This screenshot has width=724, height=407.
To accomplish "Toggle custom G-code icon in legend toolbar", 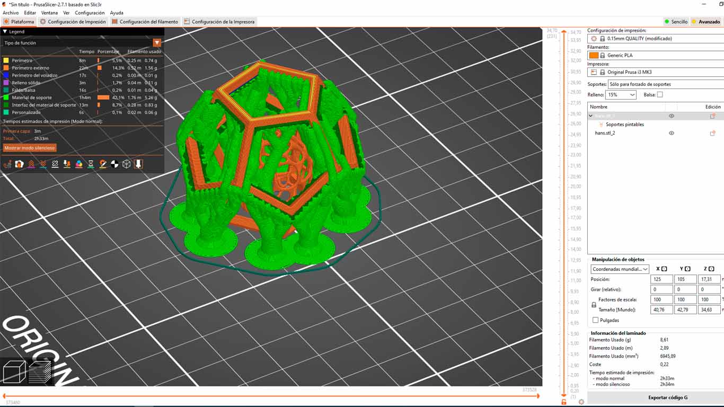I will 103,164.
